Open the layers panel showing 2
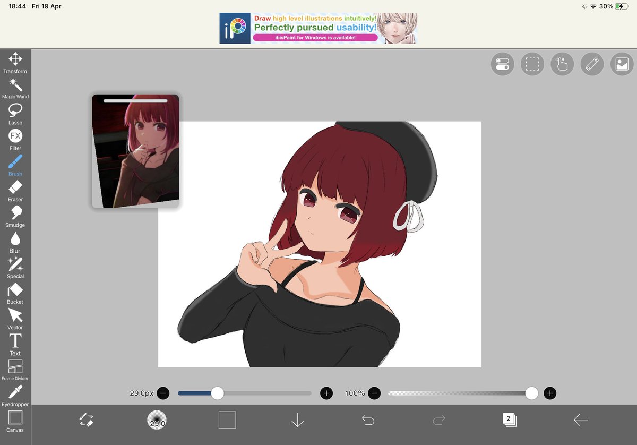 pos(510,420)
